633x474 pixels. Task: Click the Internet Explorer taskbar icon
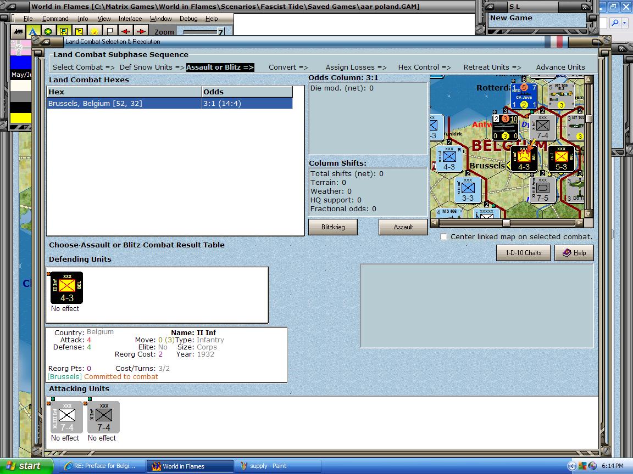(x=68, y=466)
